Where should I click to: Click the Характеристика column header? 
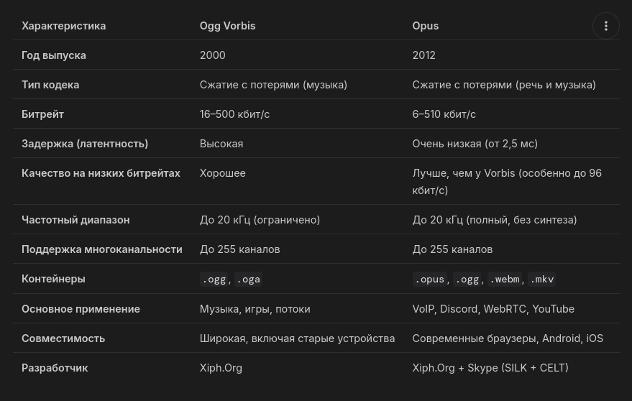pyautogui.click(x=63, y=26)
